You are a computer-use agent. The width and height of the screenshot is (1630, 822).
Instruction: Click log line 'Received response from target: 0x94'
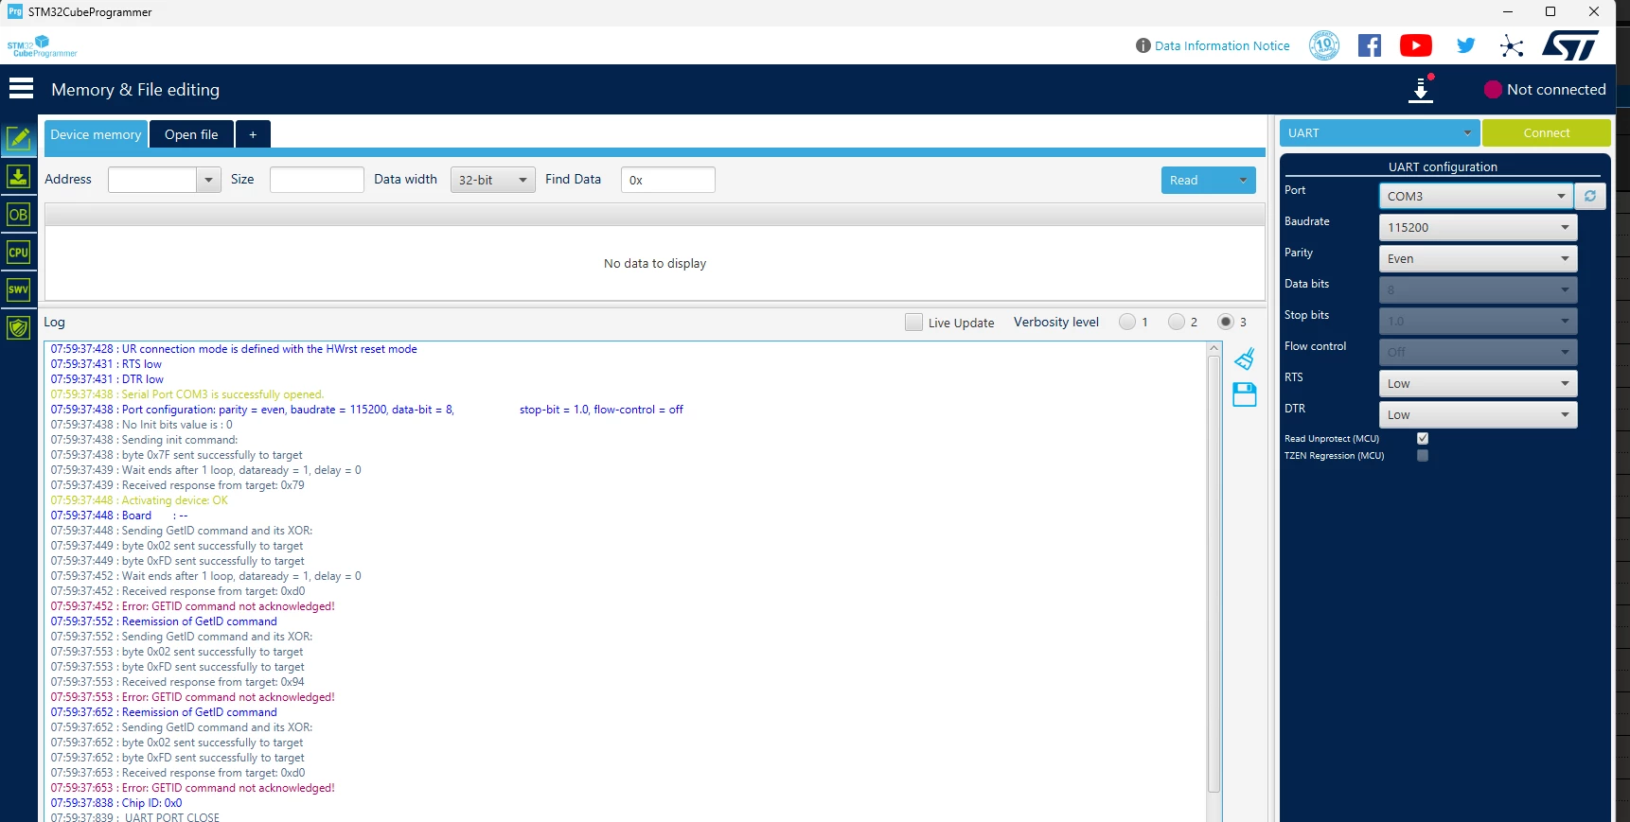coord(178,682)
